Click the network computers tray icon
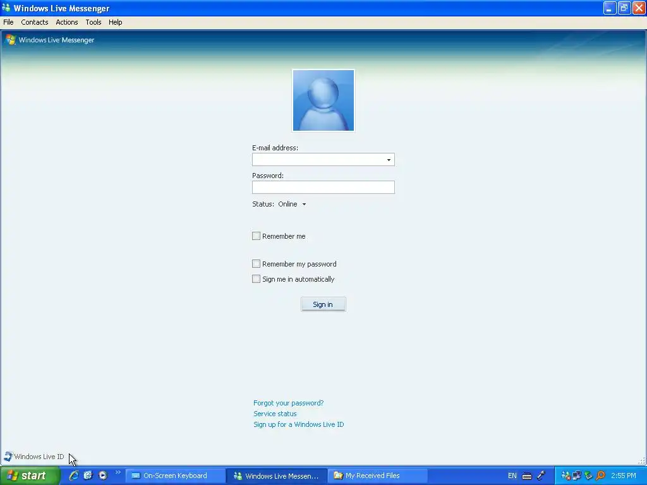Image resolution: width=647 pixels, height=485 pixels. 577,476
